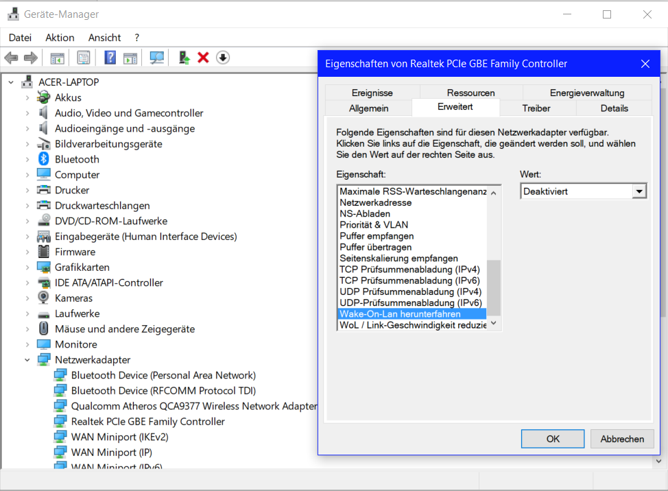Screen dimensions: 668x491
Task: Select Wake-On-Lan herunterfahren property
Action: [x=412, y=314]
